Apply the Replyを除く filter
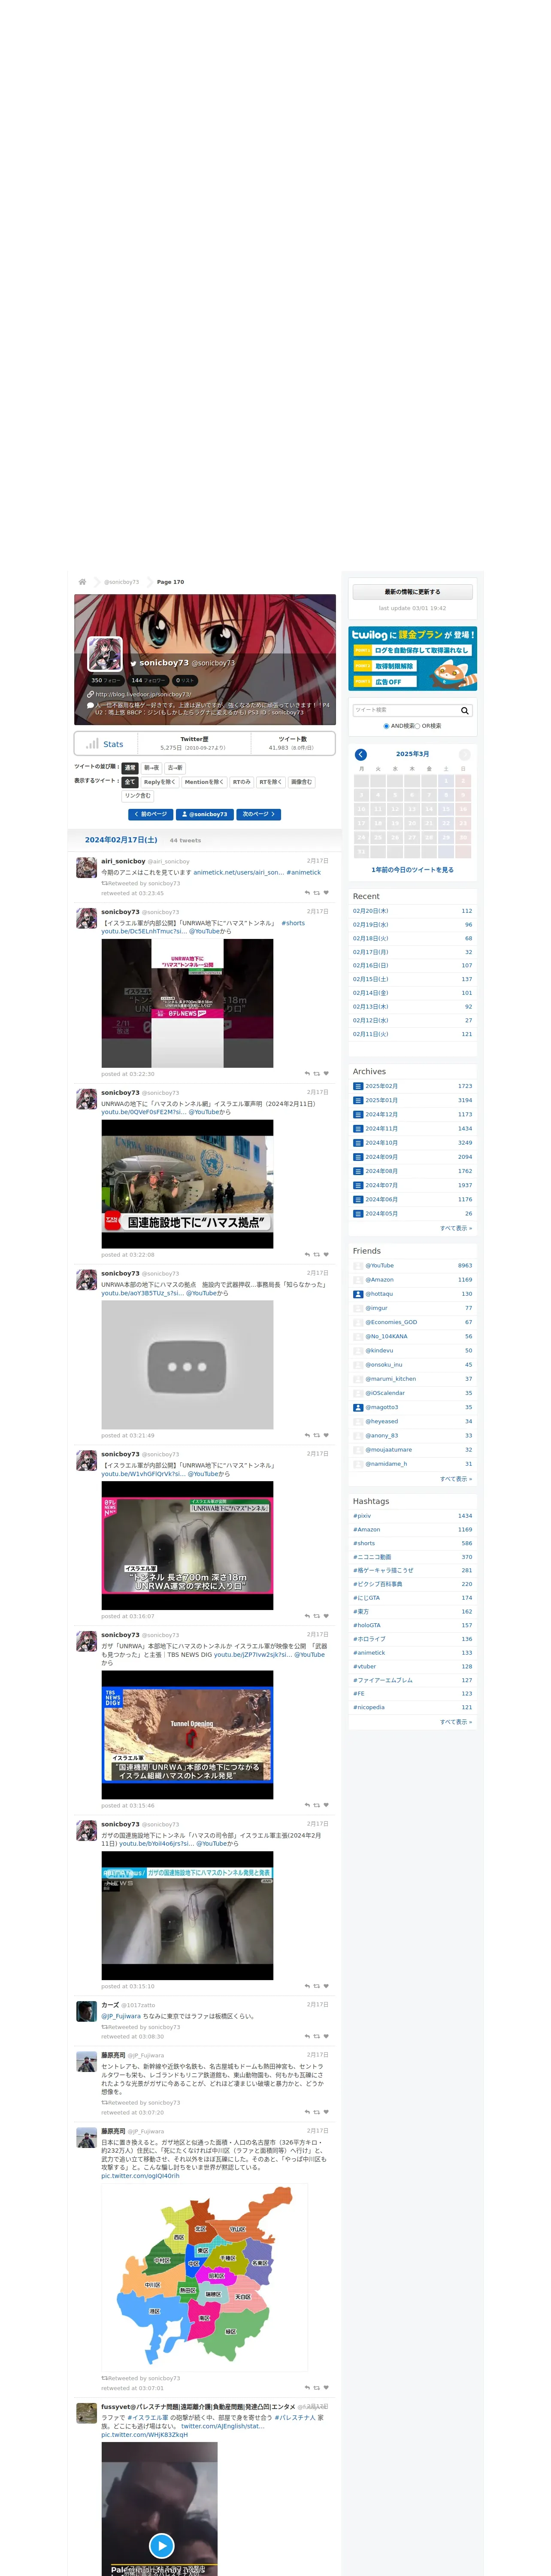Screen dimensions: 551x2576 pyautogui.click(x=160, y=782)
